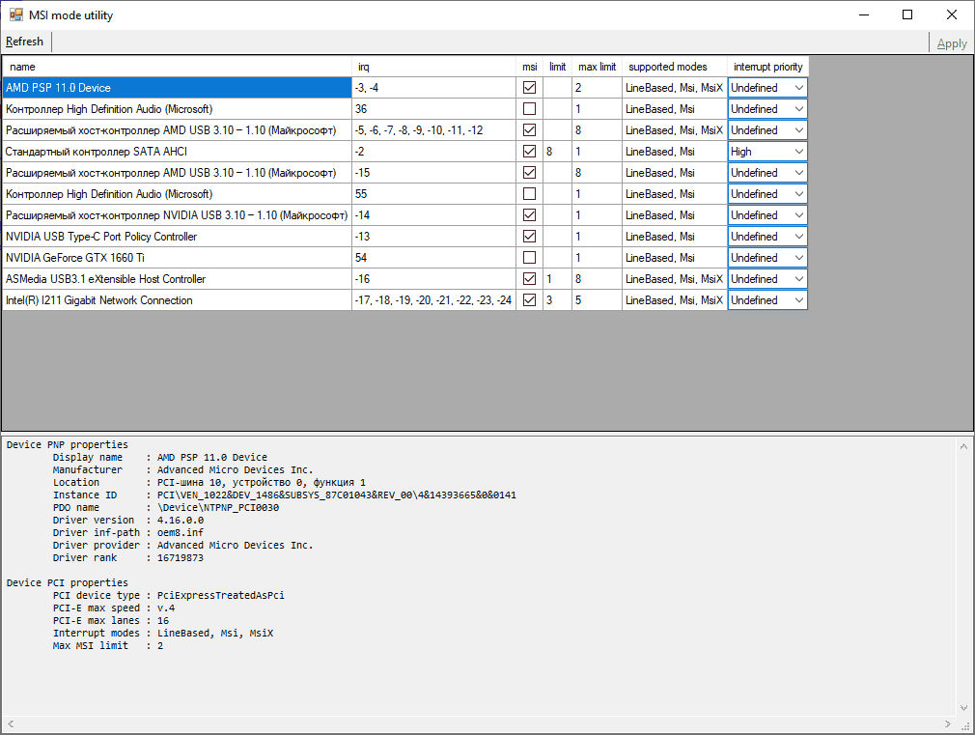Screen dimensions: 975x735
Task: Click the Instance ID line in device properties
Action: pyautogui.click(x=284, y=495)
